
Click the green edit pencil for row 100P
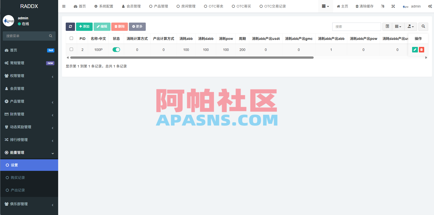(415, 50)
